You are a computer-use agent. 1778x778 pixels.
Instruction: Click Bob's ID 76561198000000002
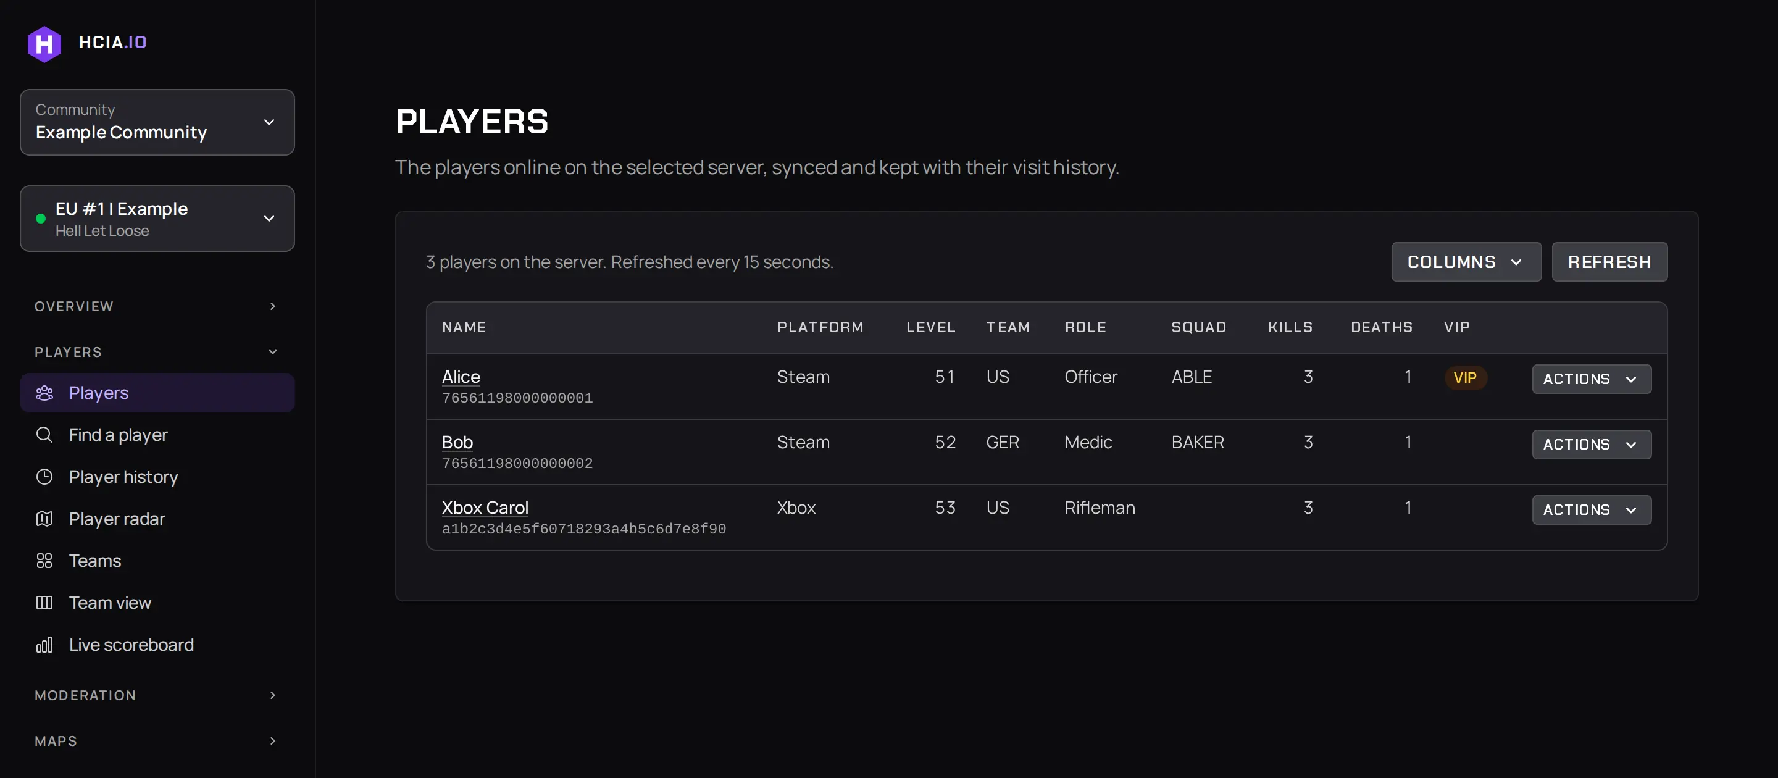(517, 464)
